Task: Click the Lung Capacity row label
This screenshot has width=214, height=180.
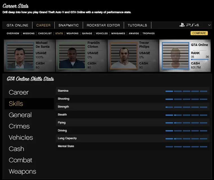Action: (x=67, y=138)
